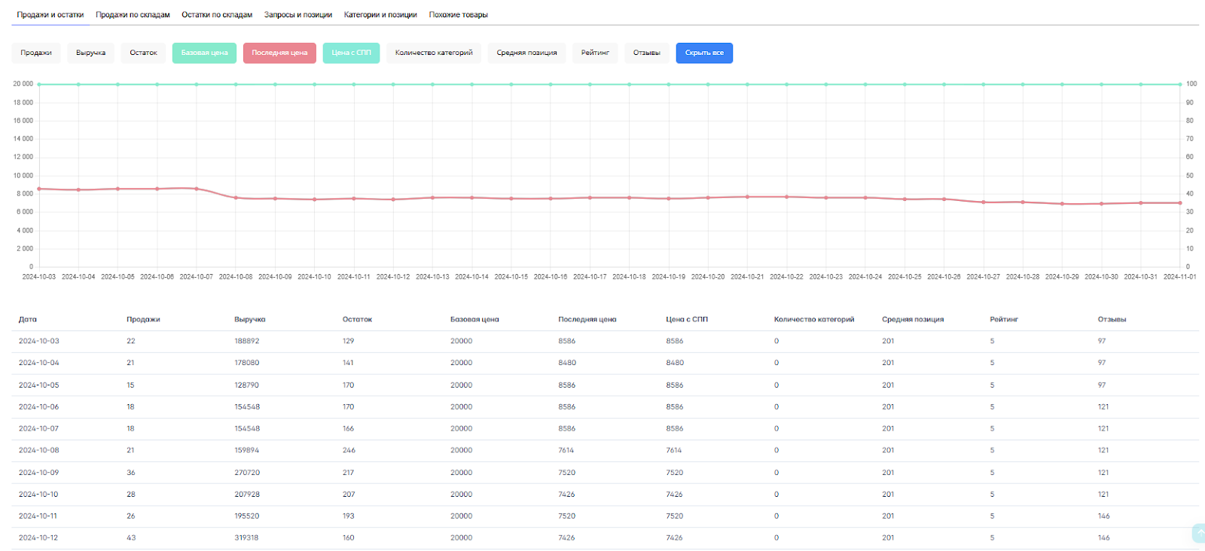Click last price 7614 in Последняя цена column
Image resolution: width=1205 pixels, height=551 pixels.
coord(566,450)
